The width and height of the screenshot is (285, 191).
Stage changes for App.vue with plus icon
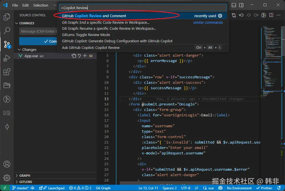click(85, 56)
